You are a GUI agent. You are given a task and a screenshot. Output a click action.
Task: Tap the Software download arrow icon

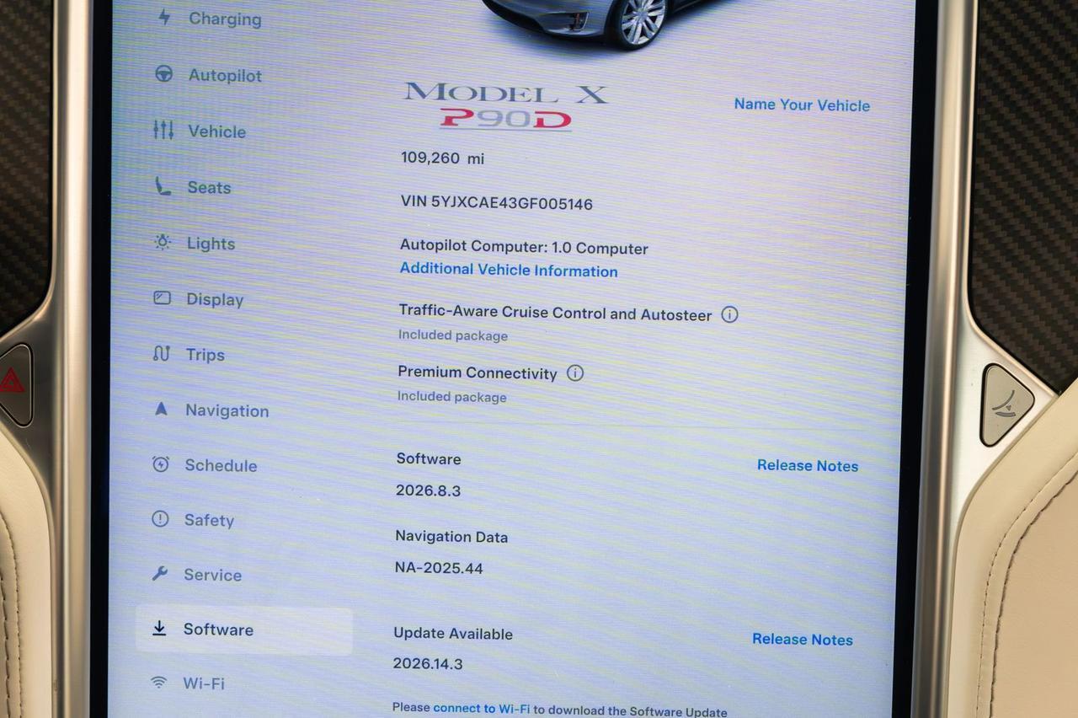point(159,629)
